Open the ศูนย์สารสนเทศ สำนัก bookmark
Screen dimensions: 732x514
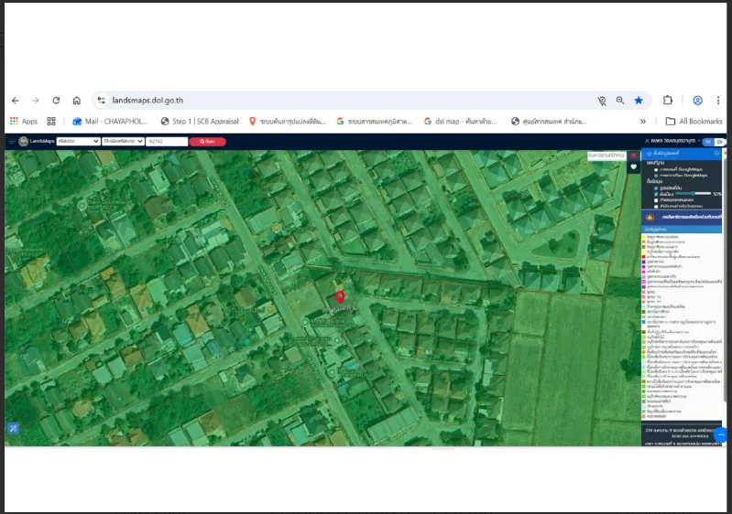click(x=549, y=121)
